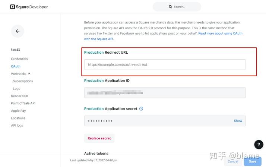Select OAuth sidebar item
Screen dimensions: 266x167
coord(16,66)
